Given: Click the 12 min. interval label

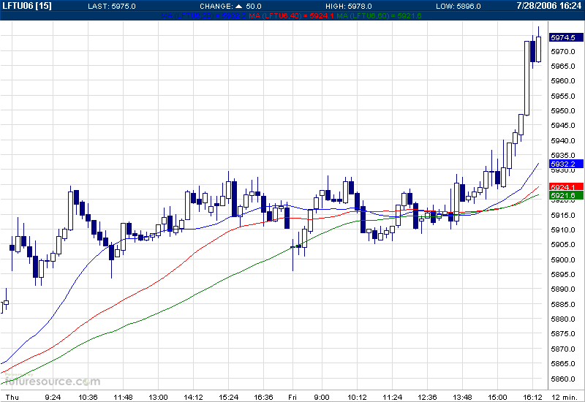Looking at the screenshot, I should coord(564,397).
